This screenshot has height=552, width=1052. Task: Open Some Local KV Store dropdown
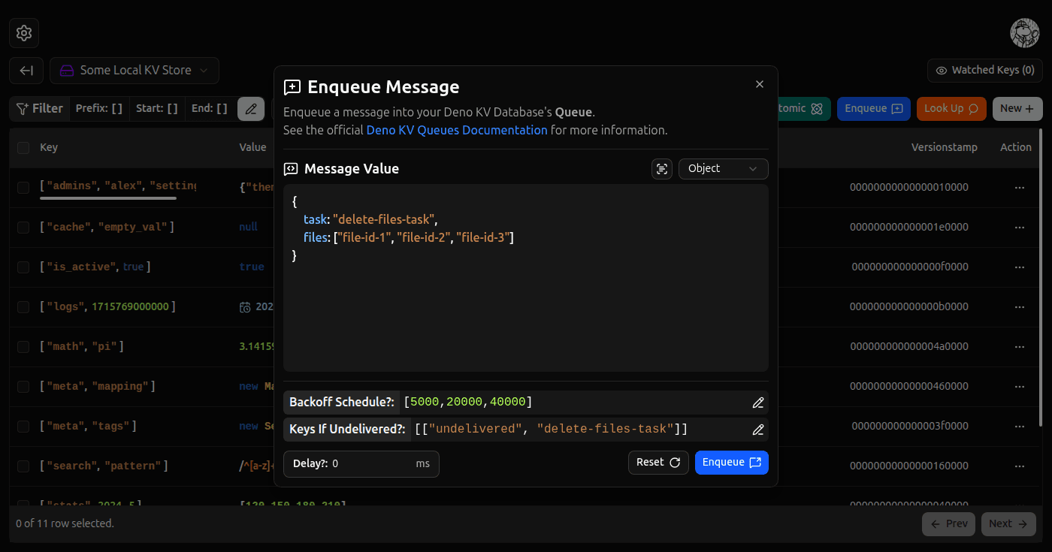tap(135, 71)
